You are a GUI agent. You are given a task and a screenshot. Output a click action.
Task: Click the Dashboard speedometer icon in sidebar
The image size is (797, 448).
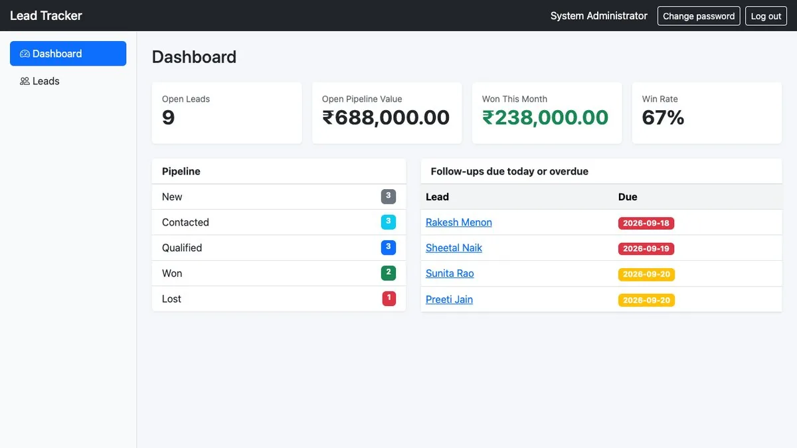[25, 54]
